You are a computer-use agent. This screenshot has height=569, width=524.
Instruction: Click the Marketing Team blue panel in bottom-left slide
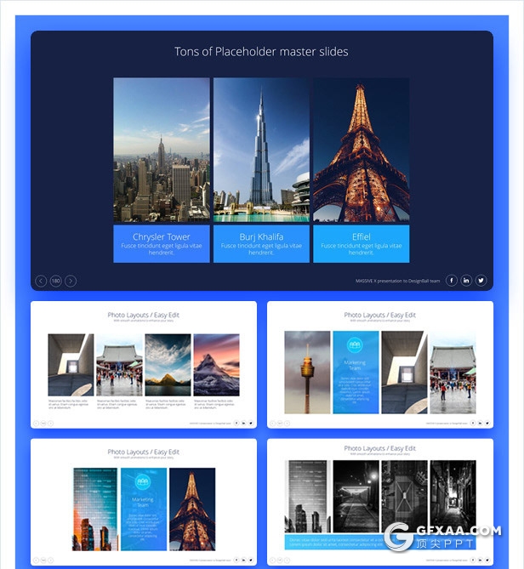point(143,508)
